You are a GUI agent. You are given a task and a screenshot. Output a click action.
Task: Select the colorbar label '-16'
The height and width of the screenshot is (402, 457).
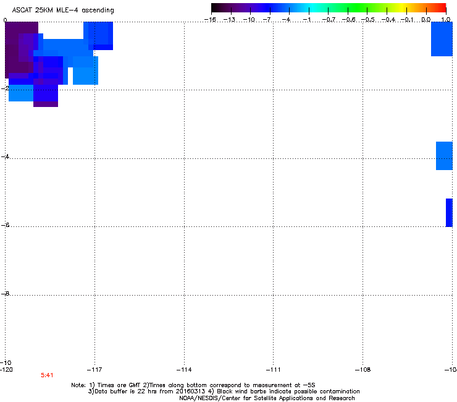(x=210, y=20)
